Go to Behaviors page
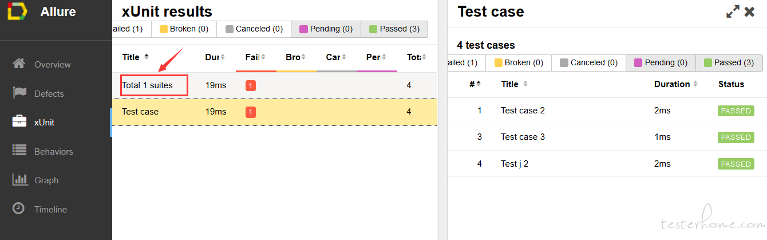Viewport: 767px width, 240px height. [x=54, y=151]
